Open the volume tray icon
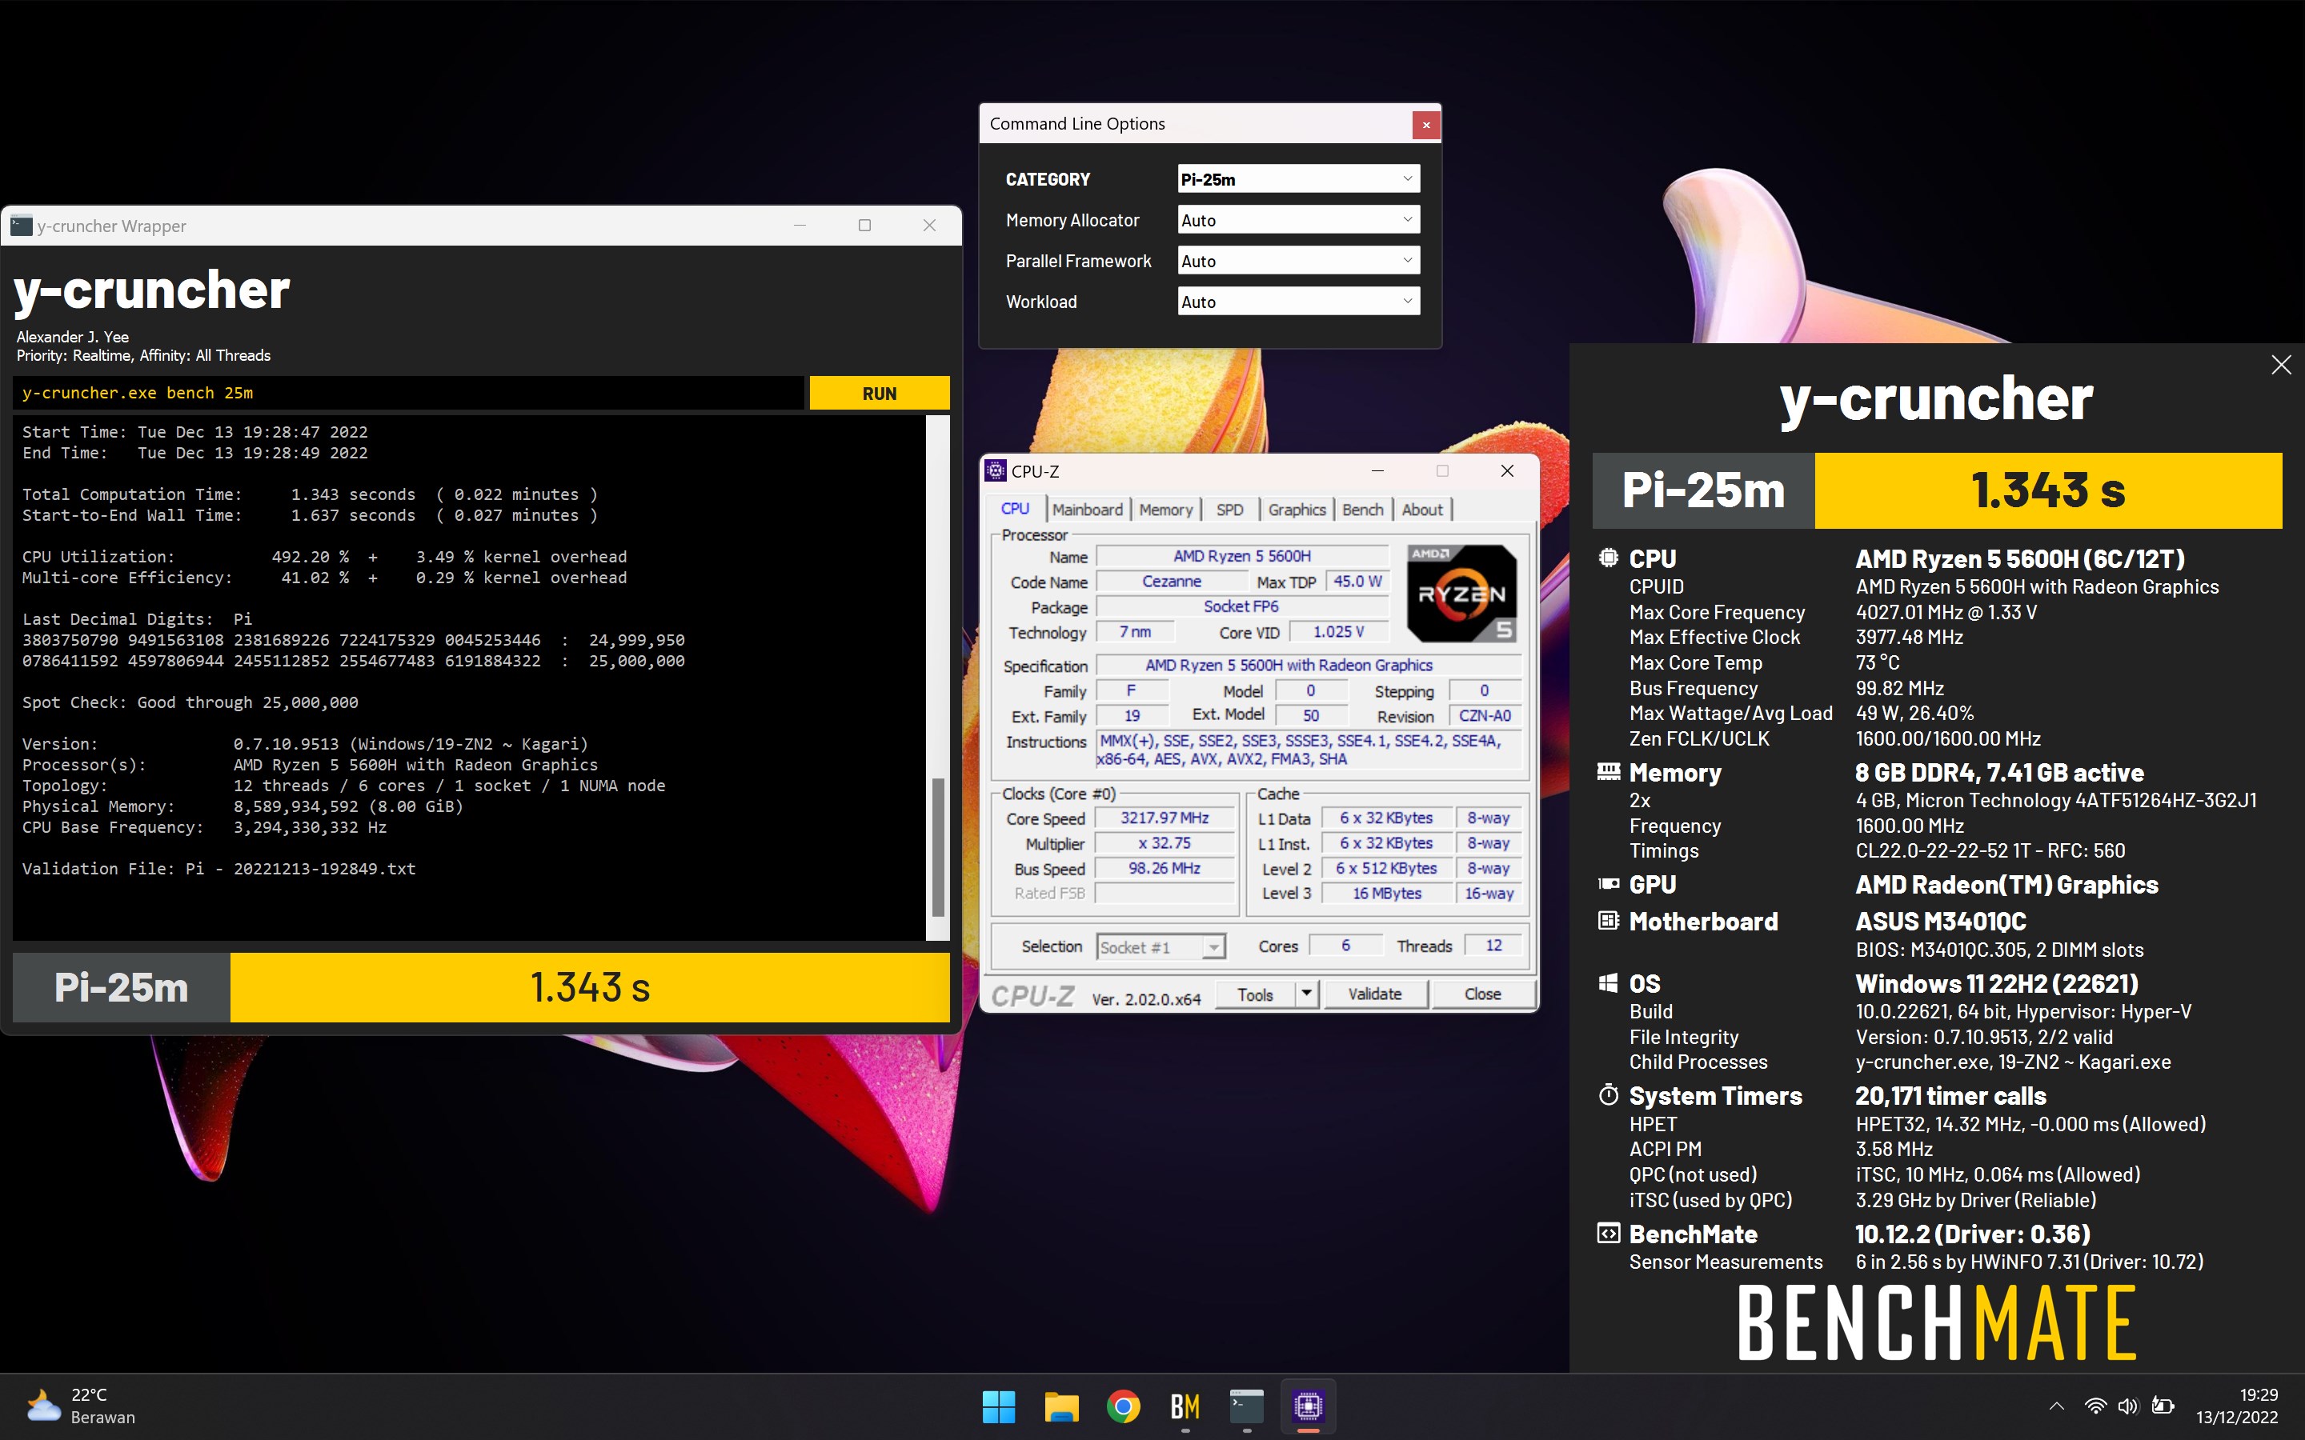2305x1440 pixels. click(x=2128, y=1406)
